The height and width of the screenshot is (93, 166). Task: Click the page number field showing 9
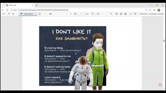tap(81, 14)
